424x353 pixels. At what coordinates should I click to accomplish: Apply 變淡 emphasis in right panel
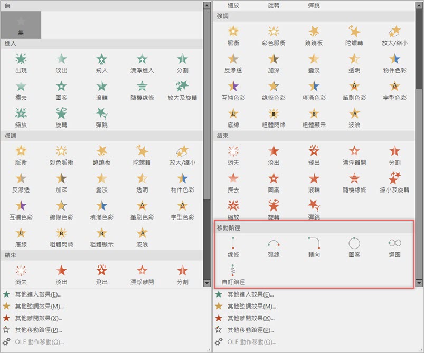(x=314, y=63)
